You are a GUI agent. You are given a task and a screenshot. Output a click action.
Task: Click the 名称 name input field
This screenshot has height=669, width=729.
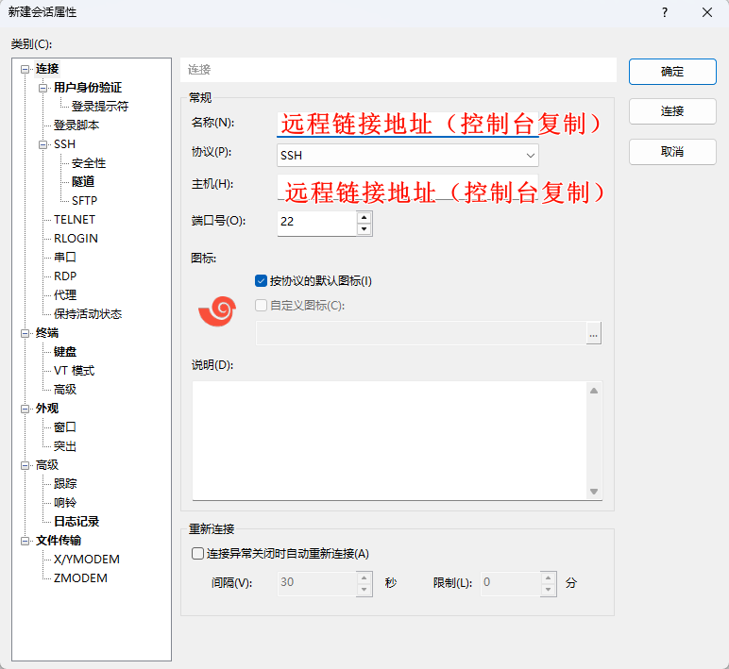408,124
